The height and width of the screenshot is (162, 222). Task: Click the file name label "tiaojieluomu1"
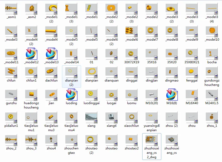tap(31, 128)
